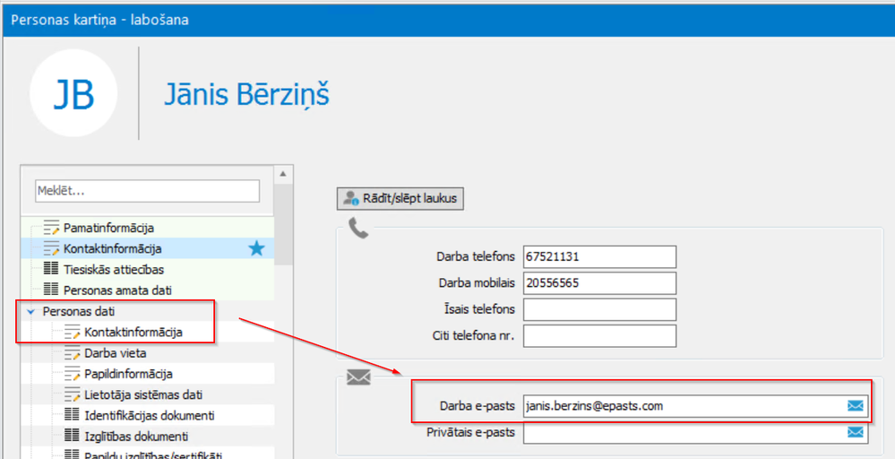
Task: Click the Darba telefons field
Action: tap(600, 257)
